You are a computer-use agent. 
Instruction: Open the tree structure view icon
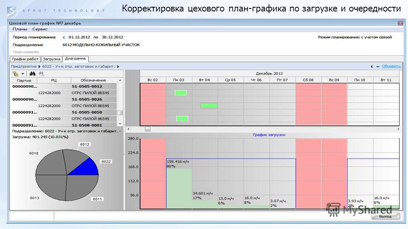pyautogui.click(x=15, y=74)
